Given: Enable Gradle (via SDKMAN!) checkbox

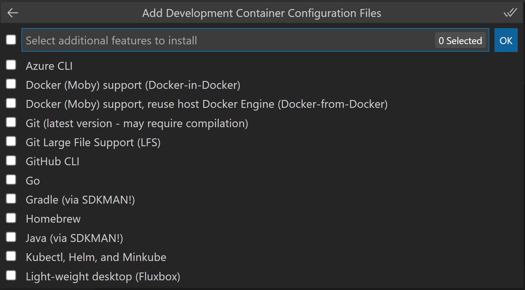Looking at the screenshot, I should [x=11, y=199].
